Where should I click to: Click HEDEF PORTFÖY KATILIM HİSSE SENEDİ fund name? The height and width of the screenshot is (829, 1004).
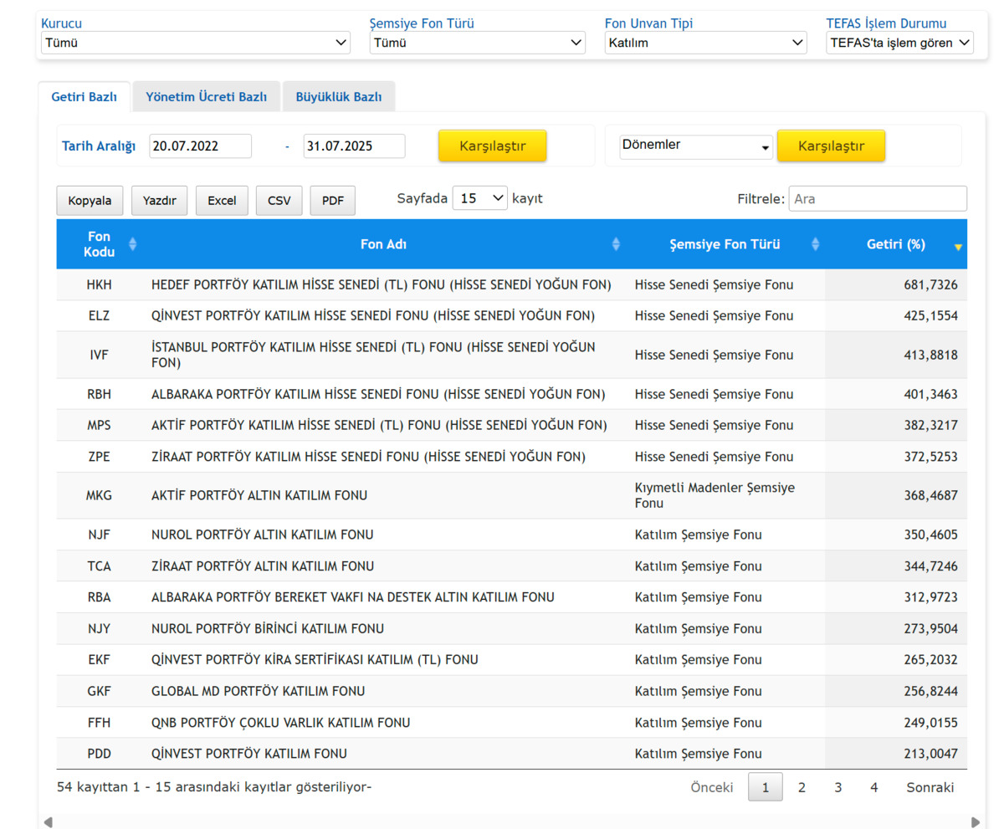coord(382,285)
